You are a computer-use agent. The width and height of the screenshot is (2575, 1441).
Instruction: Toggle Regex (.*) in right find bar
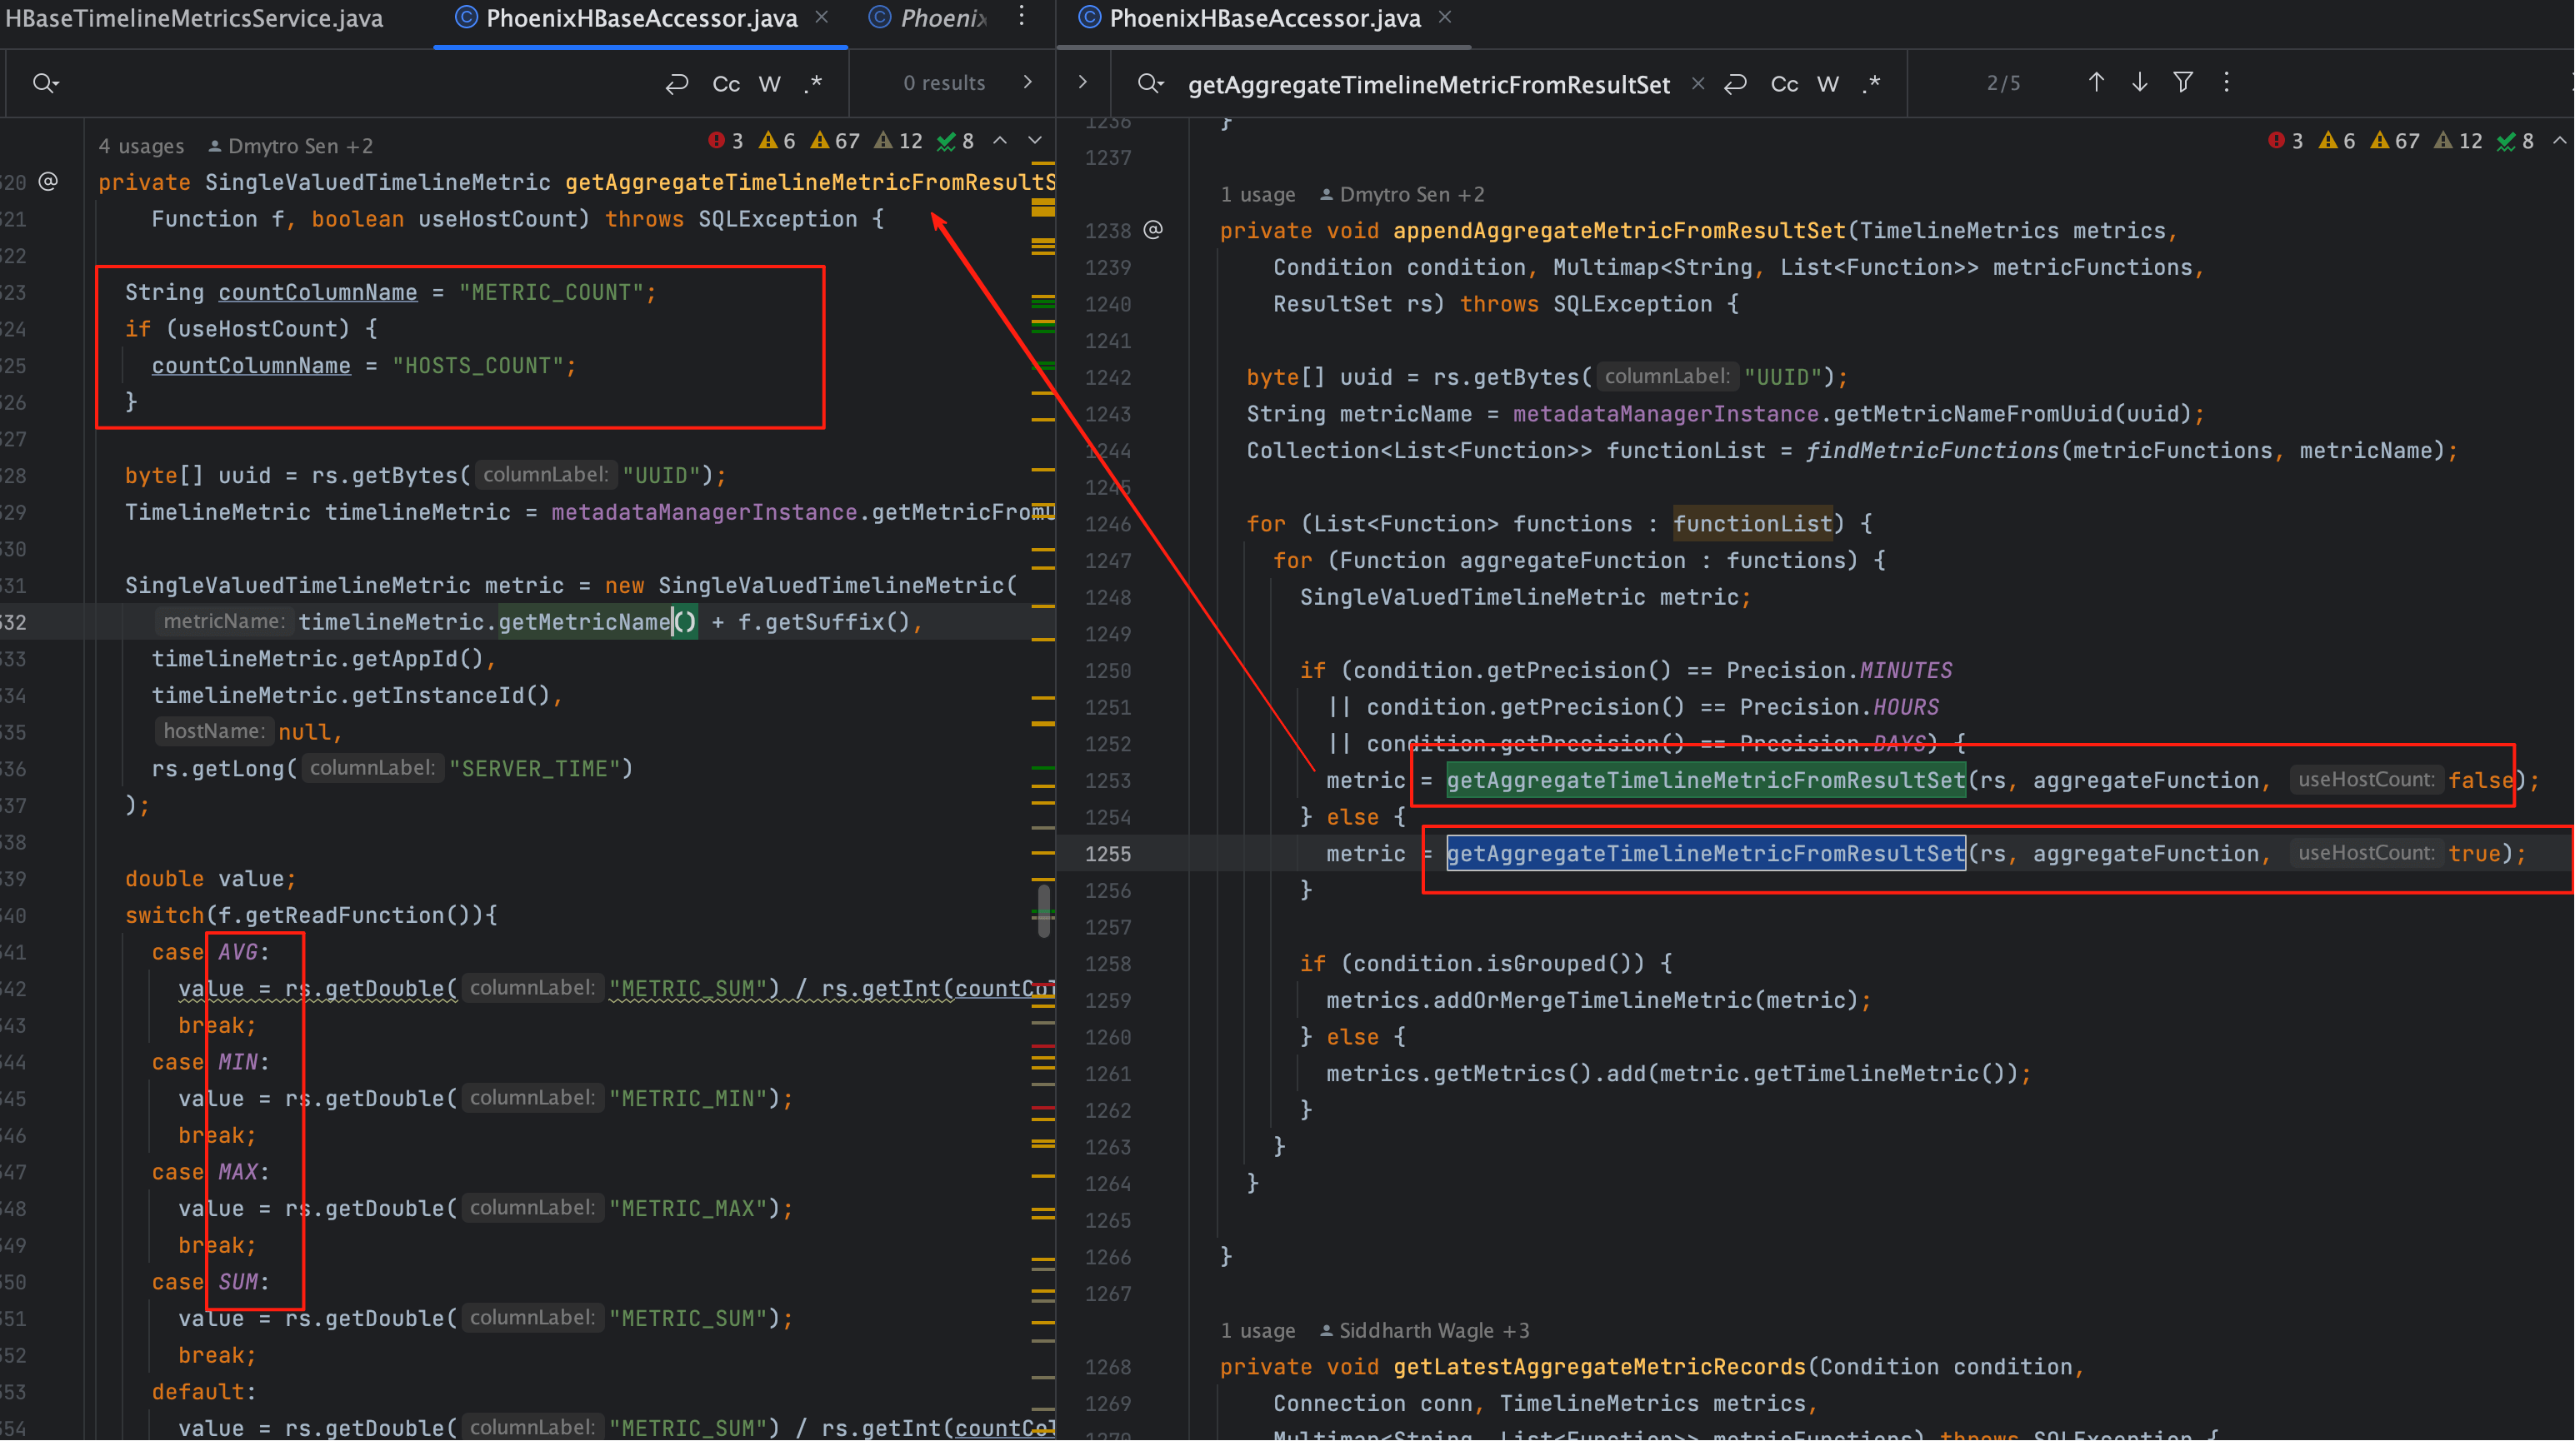coord(1872,83)
